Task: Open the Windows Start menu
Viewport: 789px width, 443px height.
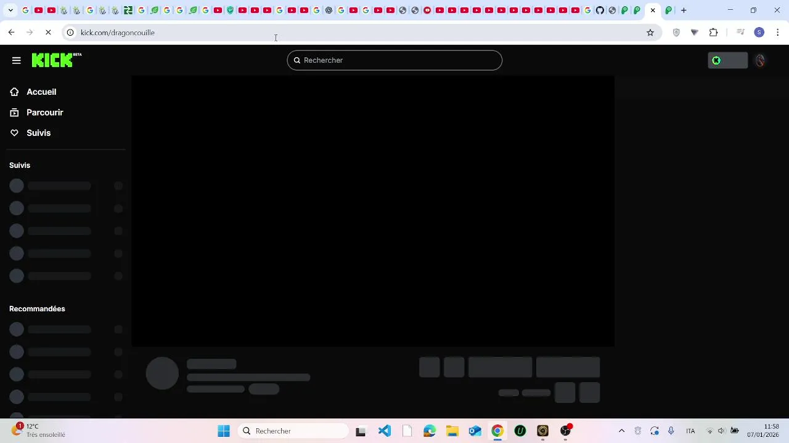Action: coord(224,431)
